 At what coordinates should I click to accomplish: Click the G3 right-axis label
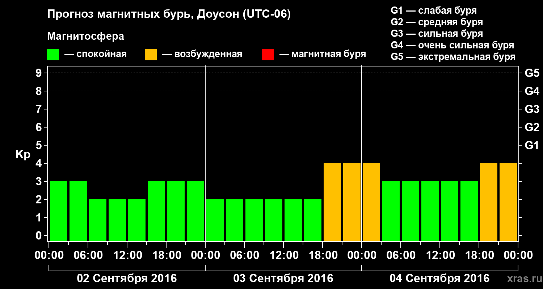[x=532, y=109]
